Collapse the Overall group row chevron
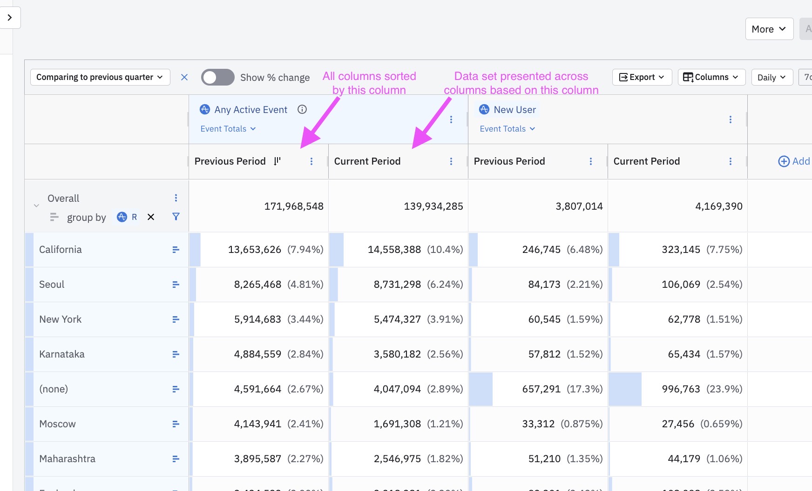This screenshot has height=491, width=812. pyautogui.click(x=36, y=206)
